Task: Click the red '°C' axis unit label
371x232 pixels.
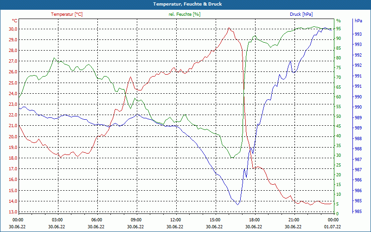Action: click(15, 21)
